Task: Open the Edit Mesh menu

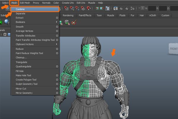Action: 25,3
